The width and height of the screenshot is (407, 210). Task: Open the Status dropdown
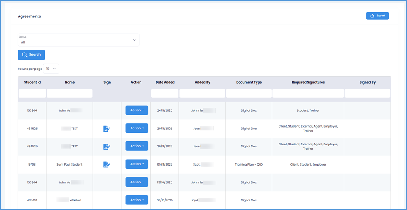coord(78,40)
